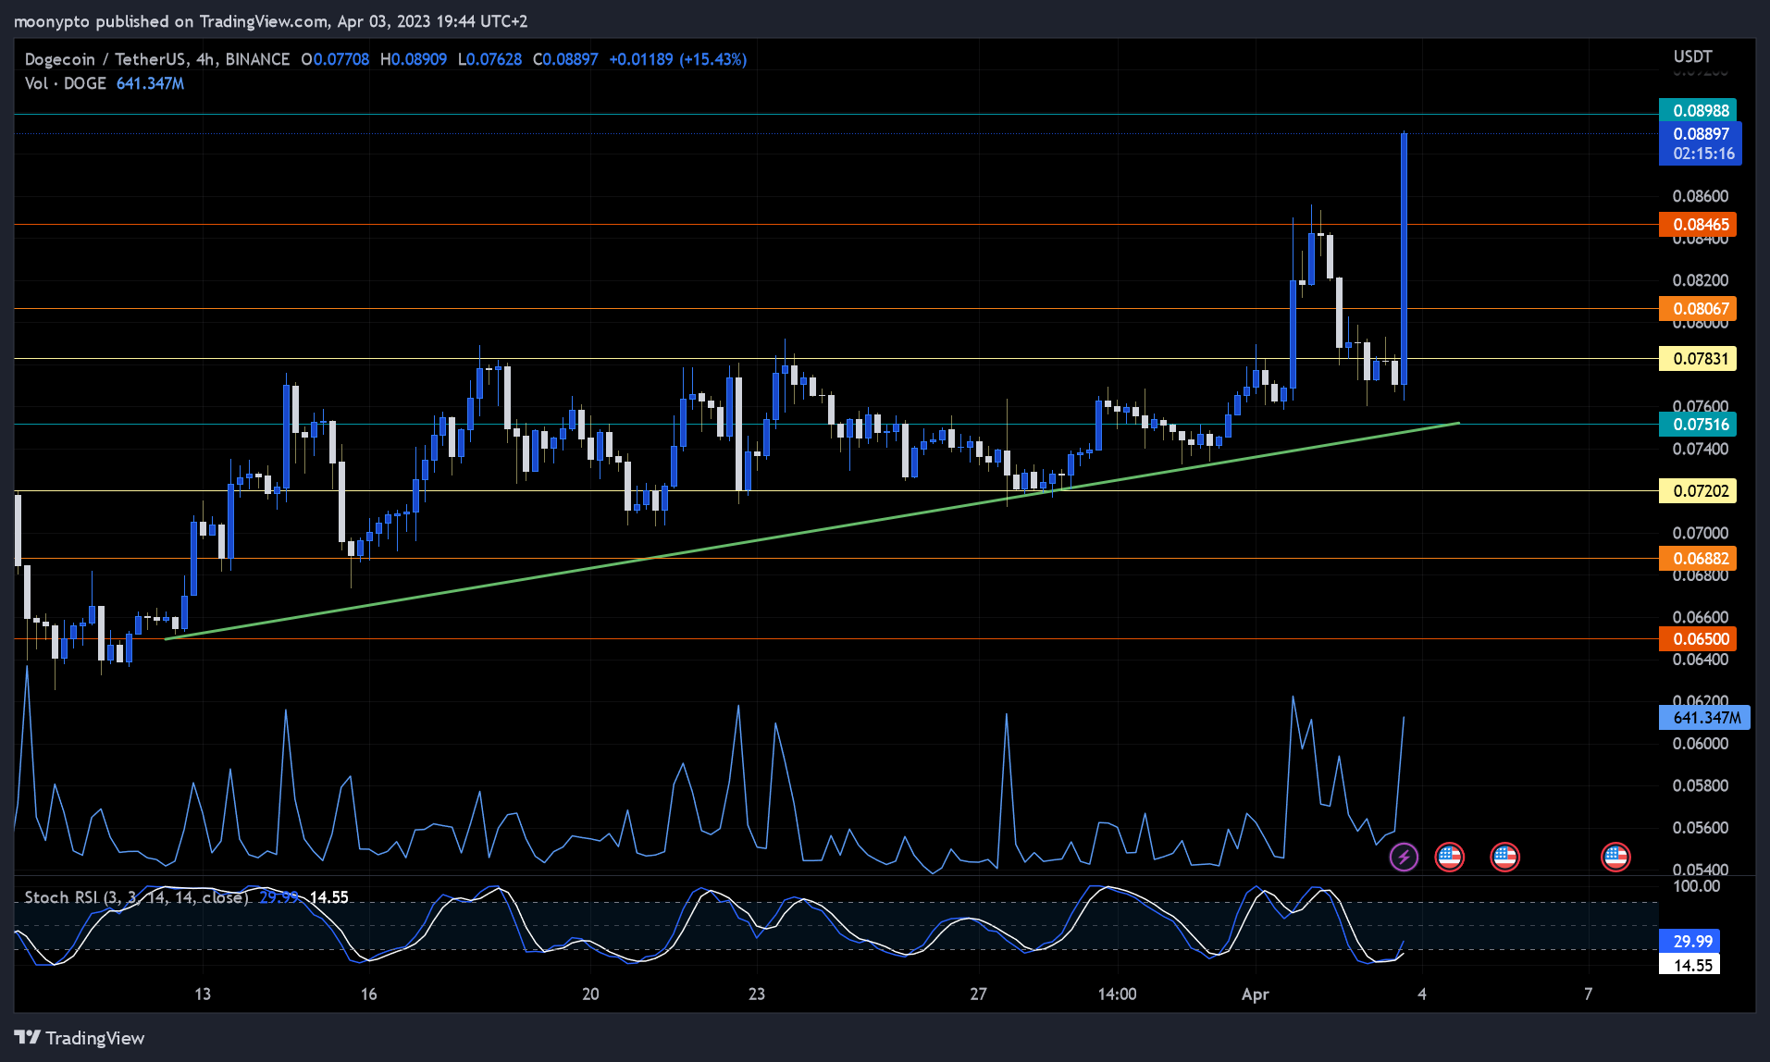
Task: Click the TradingView logo at bottom left
Action: pos(80,1038)
